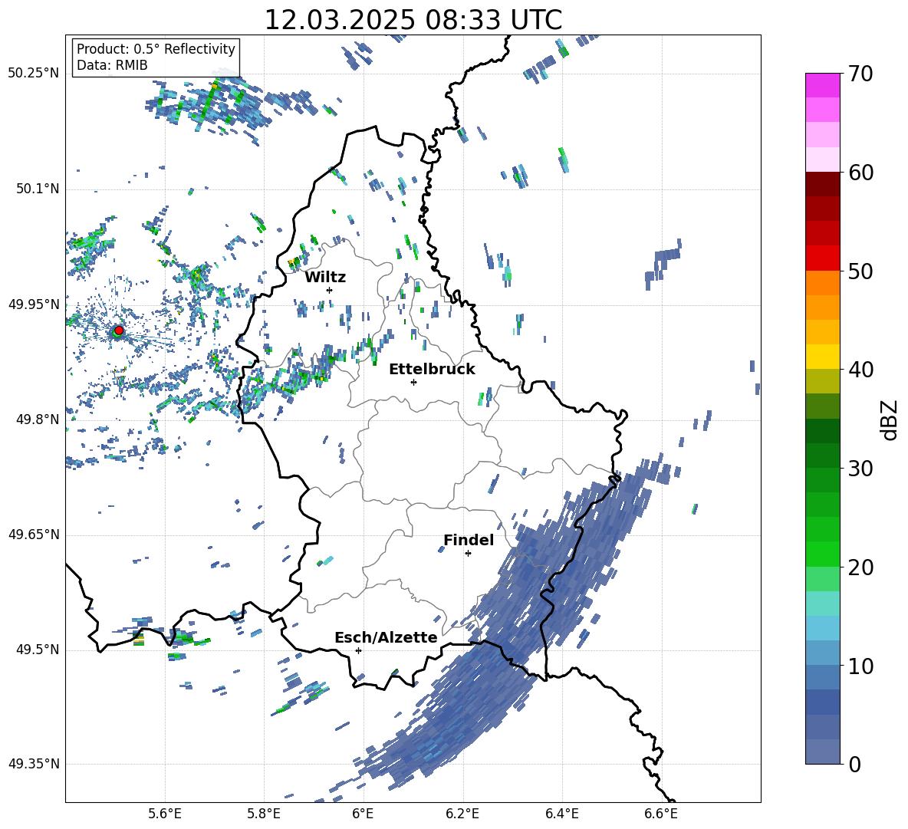The height and width of the screenshot is (829, 908).
Task: Click the 49.65°N latitude tick label
Action: (34, 535)
